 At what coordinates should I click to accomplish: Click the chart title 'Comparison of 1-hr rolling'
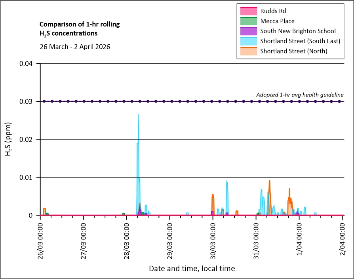click(79, 25)
